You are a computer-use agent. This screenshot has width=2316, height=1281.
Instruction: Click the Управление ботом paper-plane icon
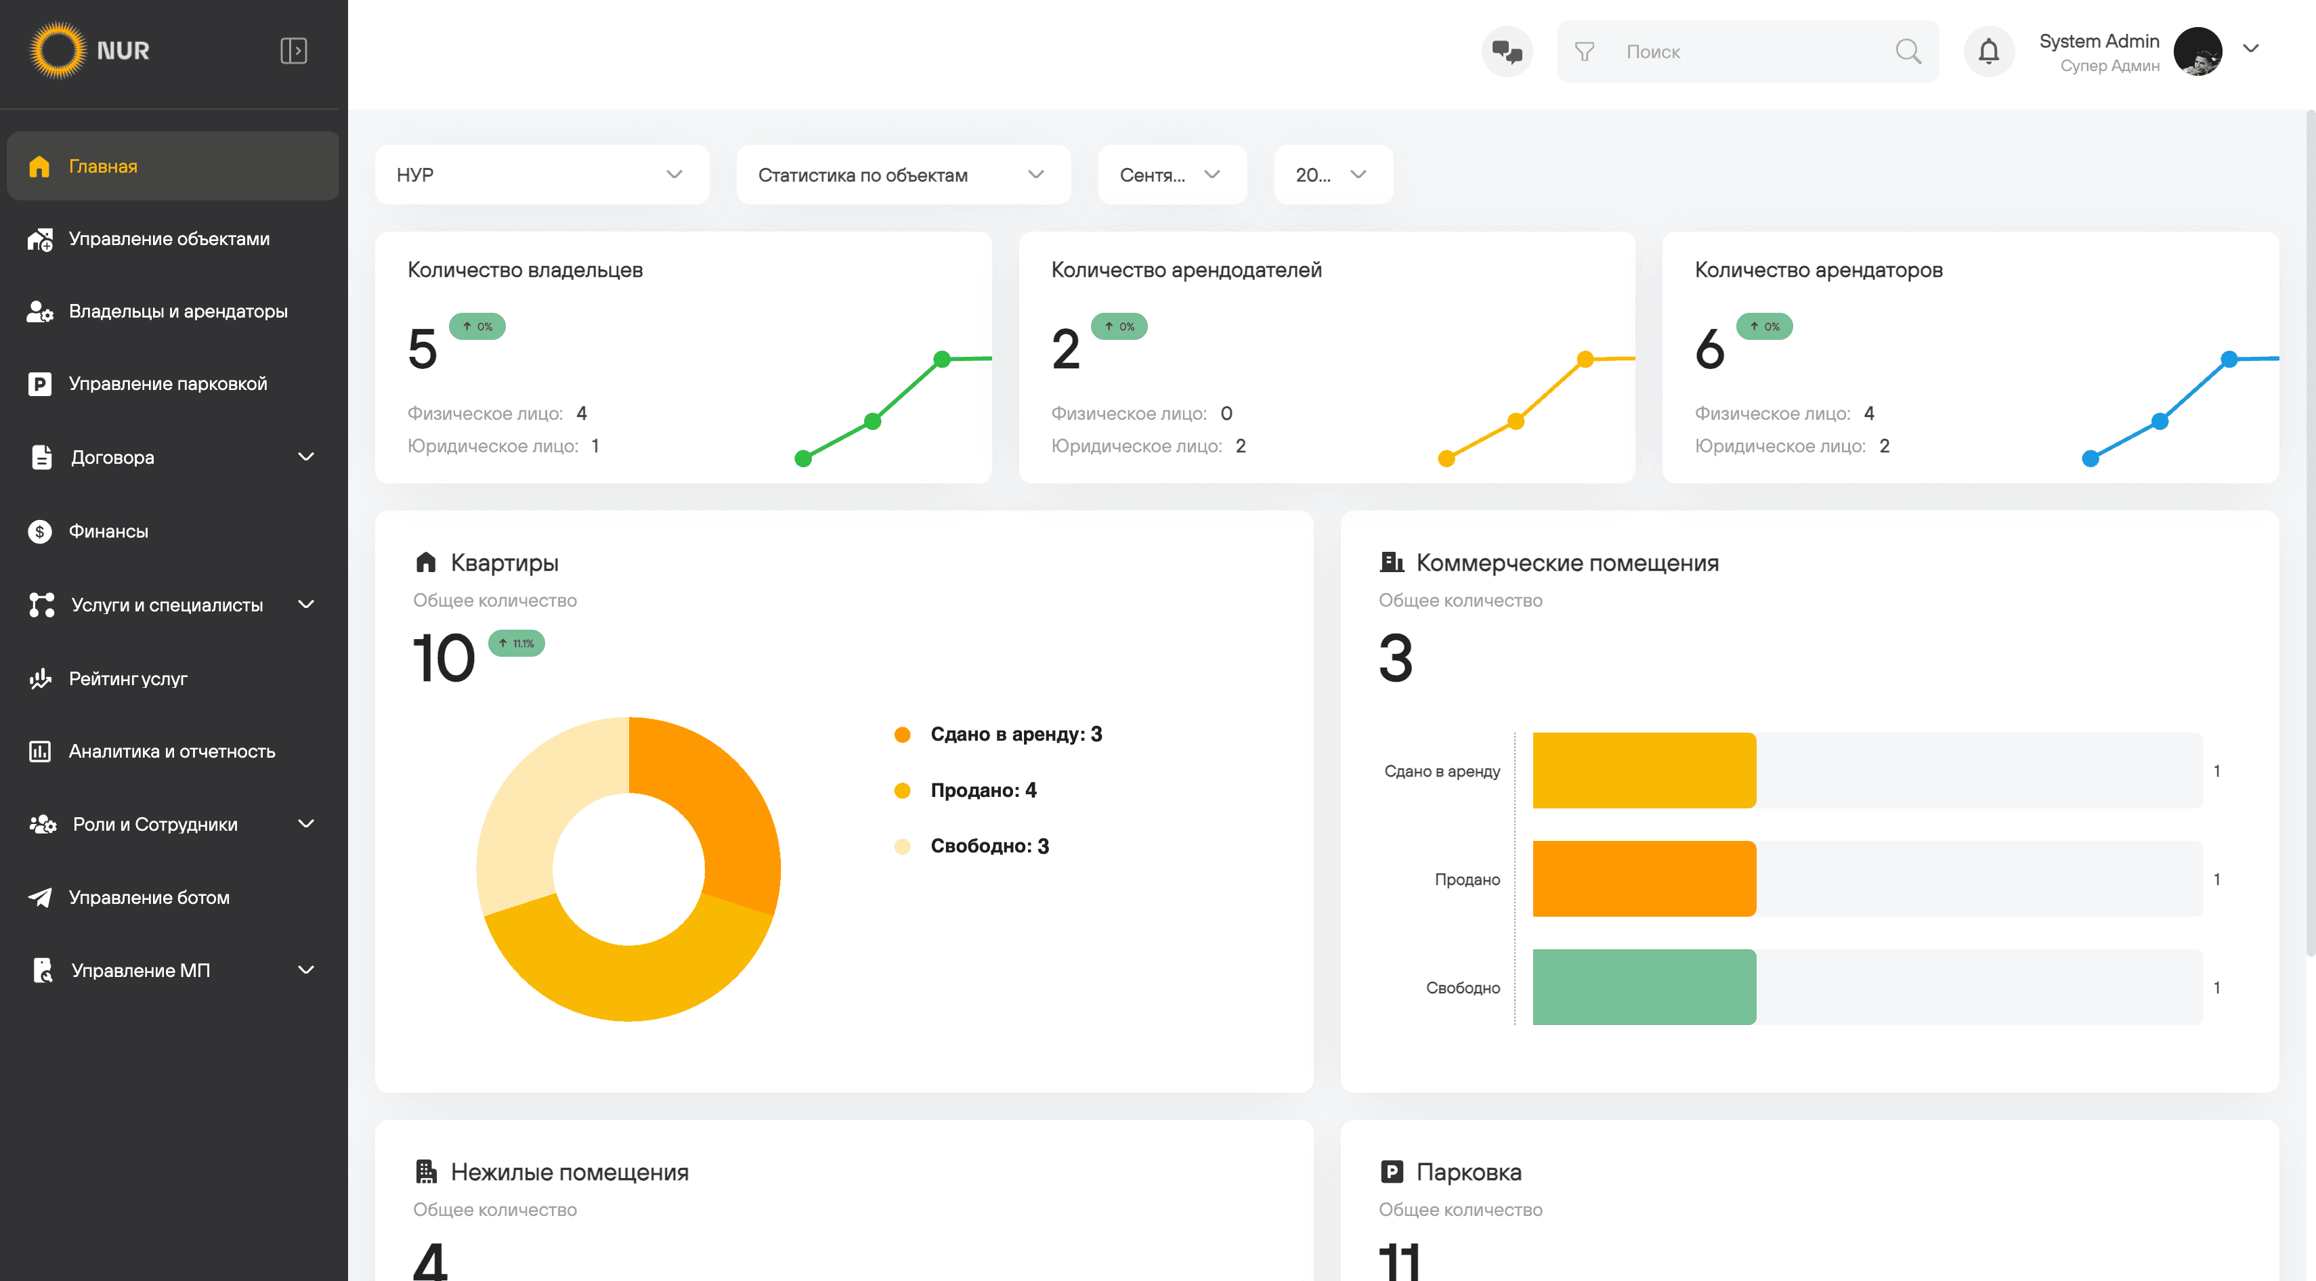click(39, 897)
